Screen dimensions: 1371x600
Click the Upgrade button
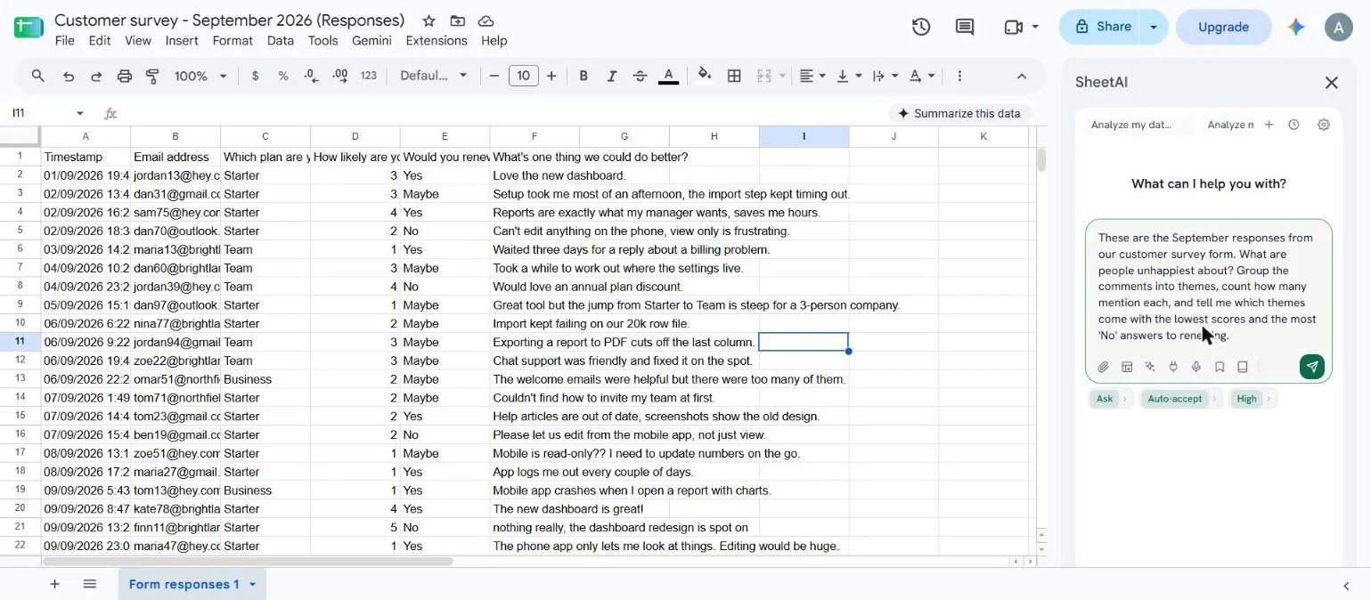coord(1223,27)
